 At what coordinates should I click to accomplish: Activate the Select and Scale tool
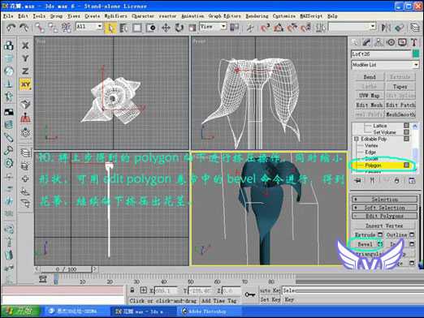pyautogui.click(x=192, y=28)
